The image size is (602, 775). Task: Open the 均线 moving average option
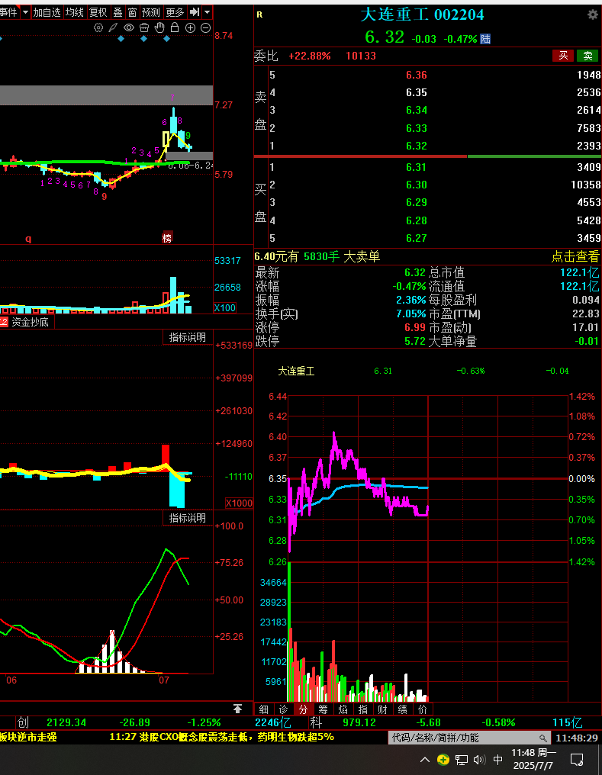coord(75,12)
